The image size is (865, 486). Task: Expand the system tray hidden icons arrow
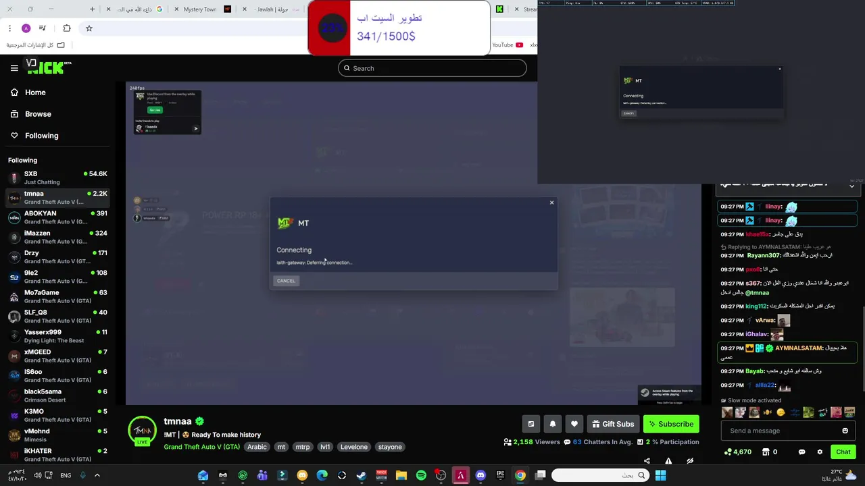(97, 475)
